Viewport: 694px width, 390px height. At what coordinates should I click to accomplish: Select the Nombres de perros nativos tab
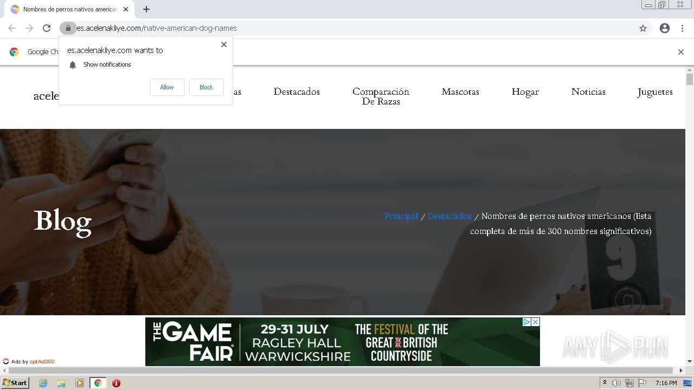[x=69, y=9]
